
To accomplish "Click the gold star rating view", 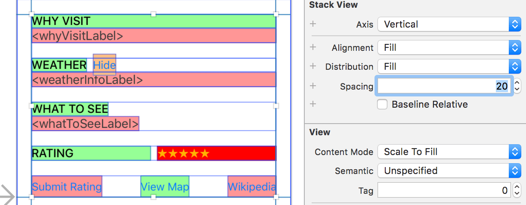I will 184,153.
